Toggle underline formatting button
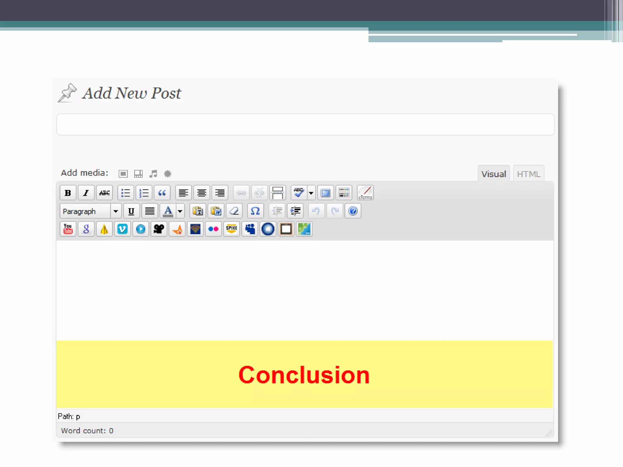The image size is (623, 467). (x=131, y=211)
